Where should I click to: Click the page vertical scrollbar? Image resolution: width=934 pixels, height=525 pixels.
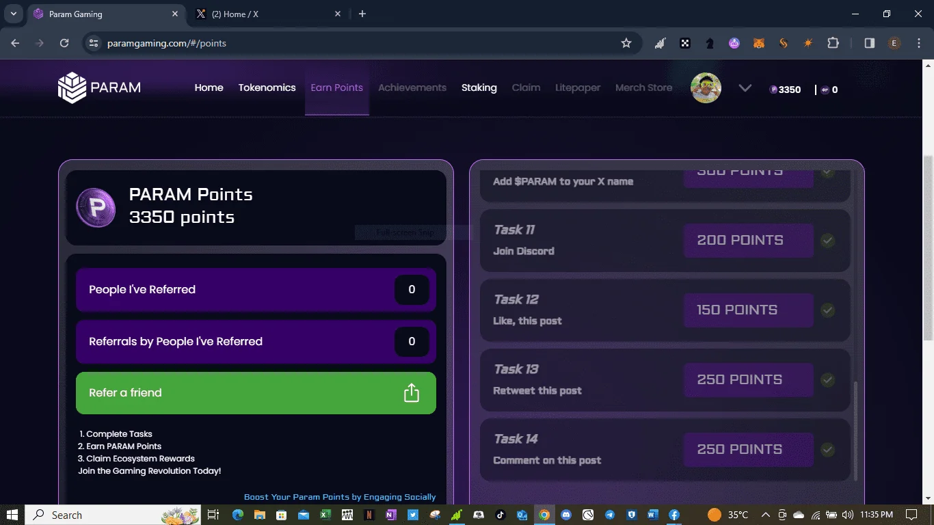pyautogui.click(x=928, y=247)
